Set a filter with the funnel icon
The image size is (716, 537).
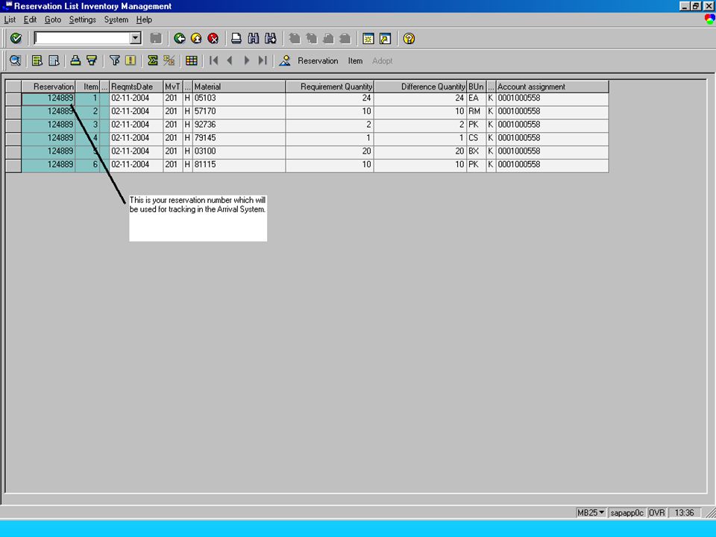[x=114, y=60]
